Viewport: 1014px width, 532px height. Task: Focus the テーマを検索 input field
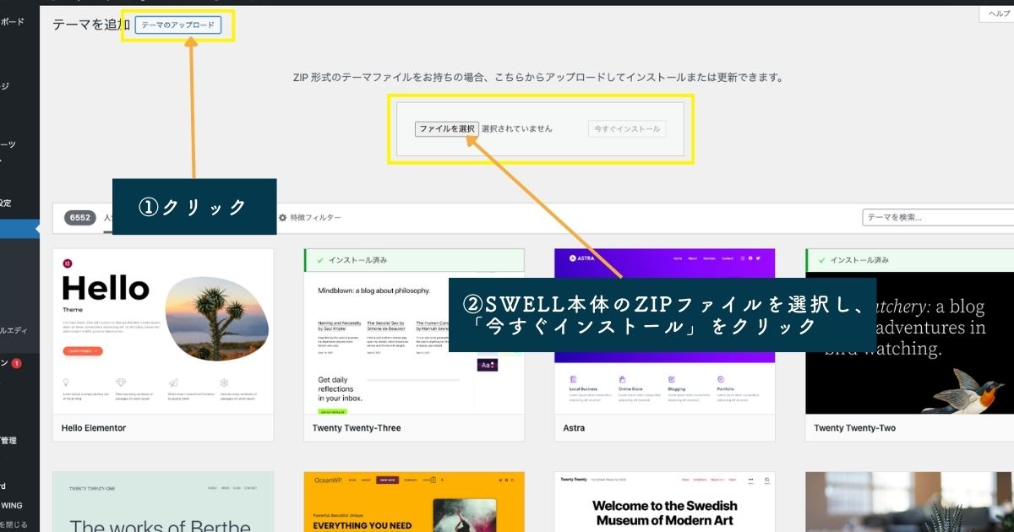tap(937, 218)
